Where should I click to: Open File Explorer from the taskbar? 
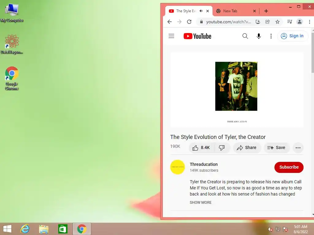[44, 229]
